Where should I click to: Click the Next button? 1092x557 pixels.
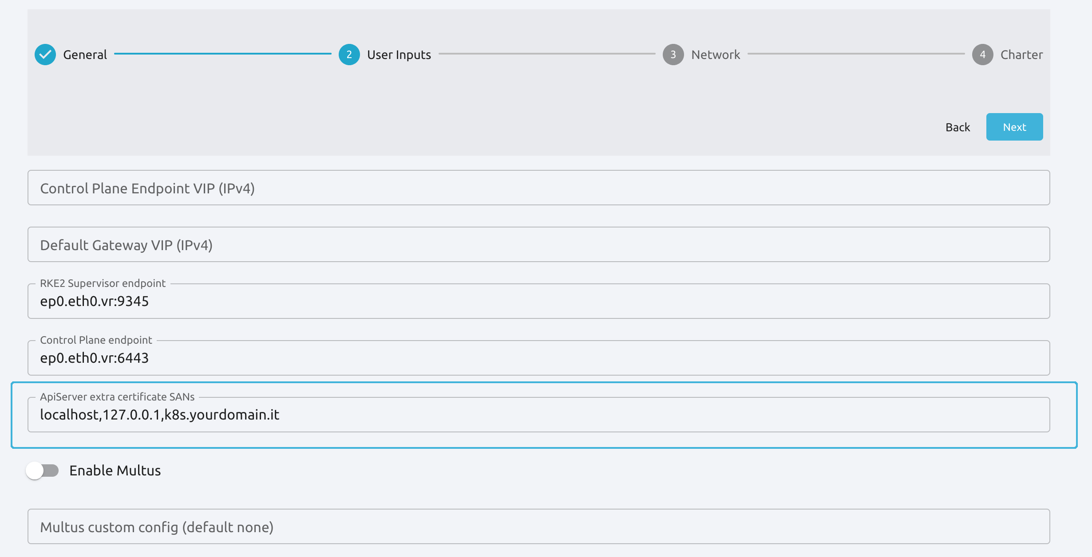tap(1015, 127)
